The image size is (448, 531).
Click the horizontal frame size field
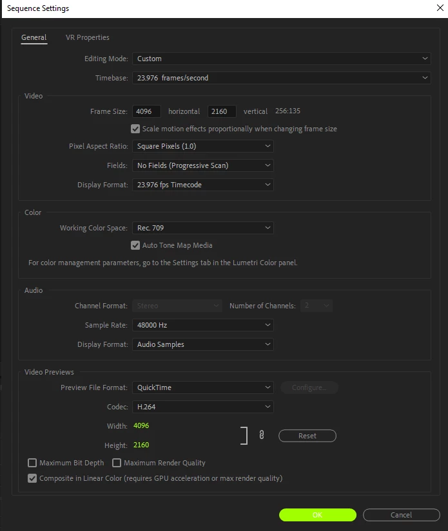point(146,111)
